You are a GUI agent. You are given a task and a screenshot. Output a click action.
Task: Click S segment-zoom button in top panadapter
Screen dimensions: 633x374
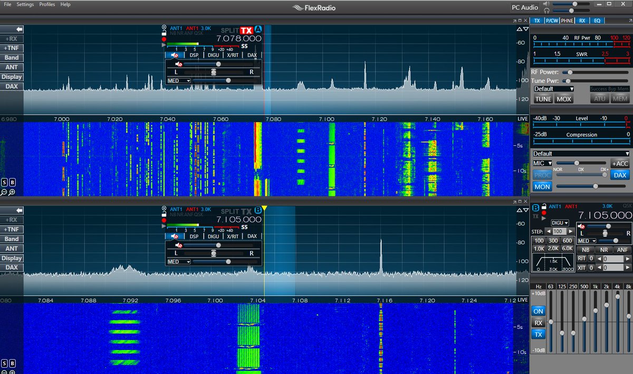[x=4, y=182]
